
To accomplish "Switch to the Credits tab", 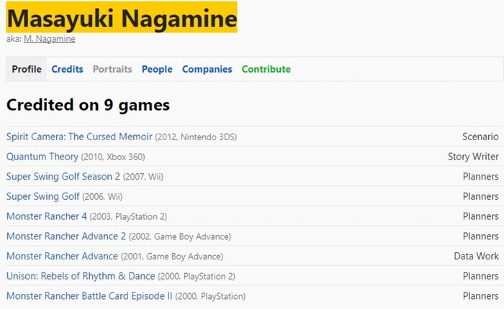I will [67, 70].
